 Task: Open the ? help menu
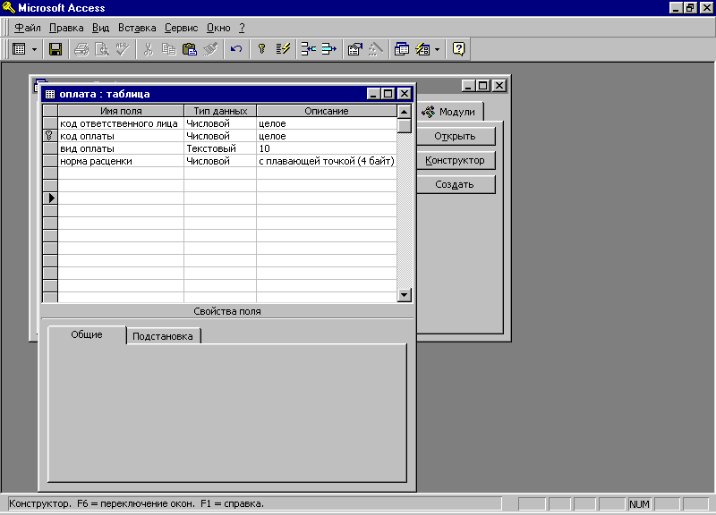[242, 28]
